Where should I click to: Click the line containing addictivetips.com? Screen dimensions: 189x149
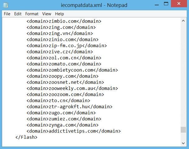74,131
